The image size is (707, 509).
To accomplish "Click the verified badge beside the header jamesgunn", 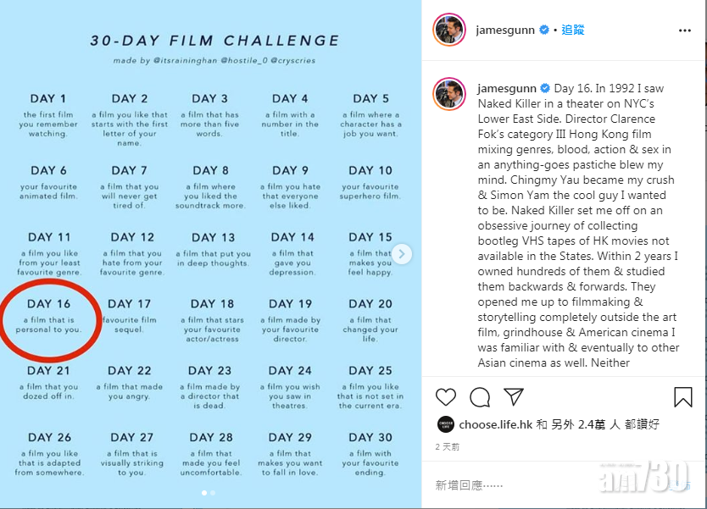I will (543, 30).
